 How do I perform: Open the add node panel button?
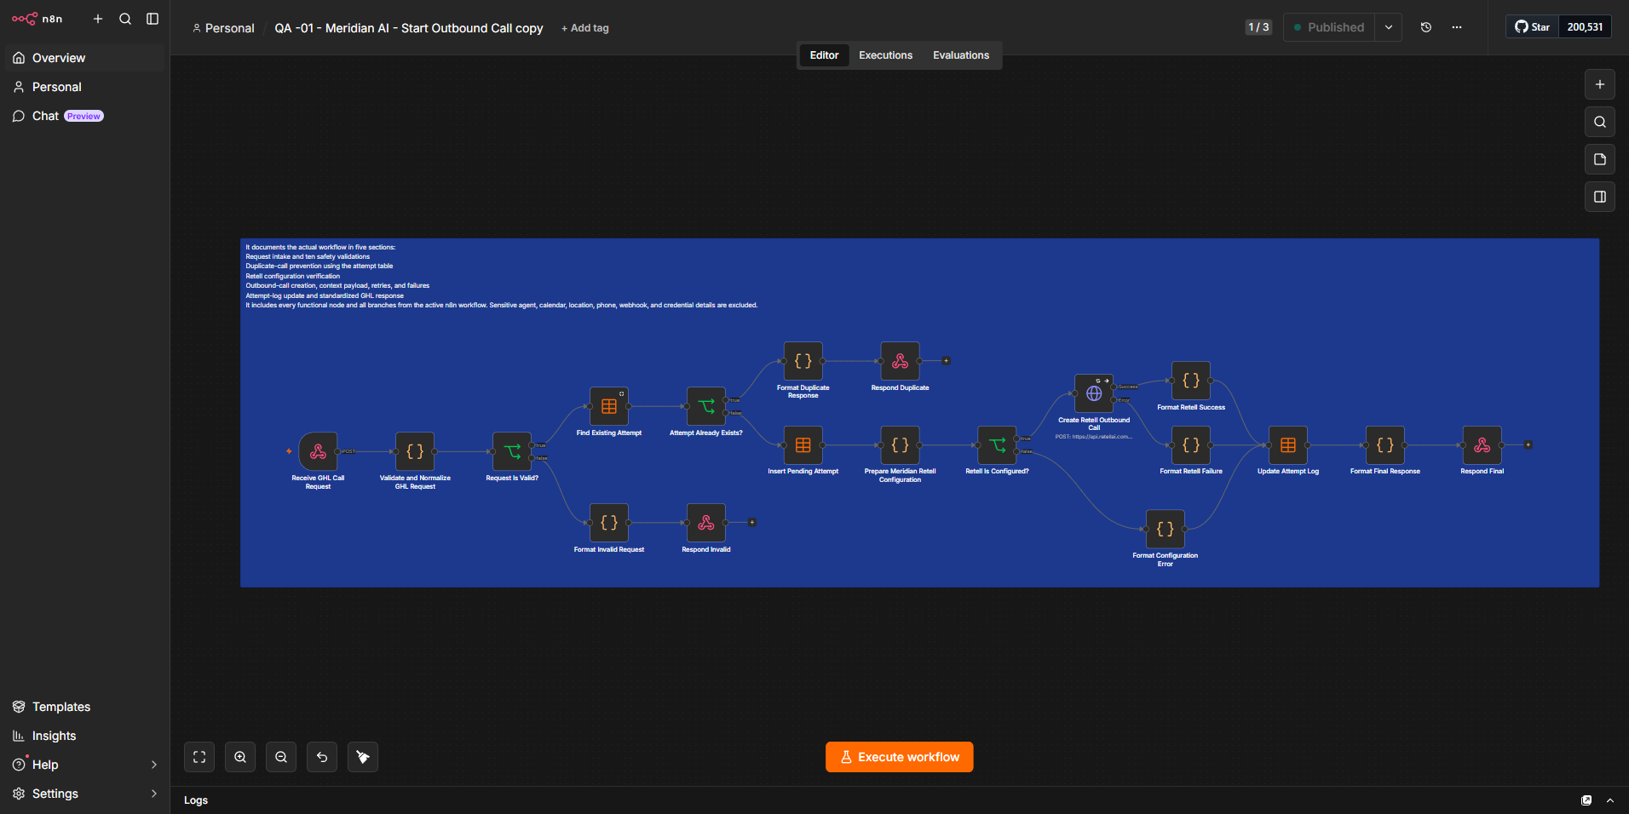[x=1600, y=84]
